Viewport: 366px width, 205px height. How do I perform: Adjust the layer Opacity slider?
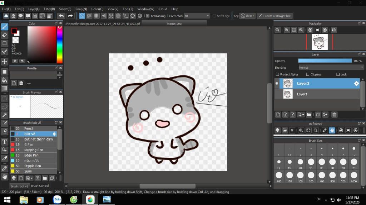(x=325, y=61)
